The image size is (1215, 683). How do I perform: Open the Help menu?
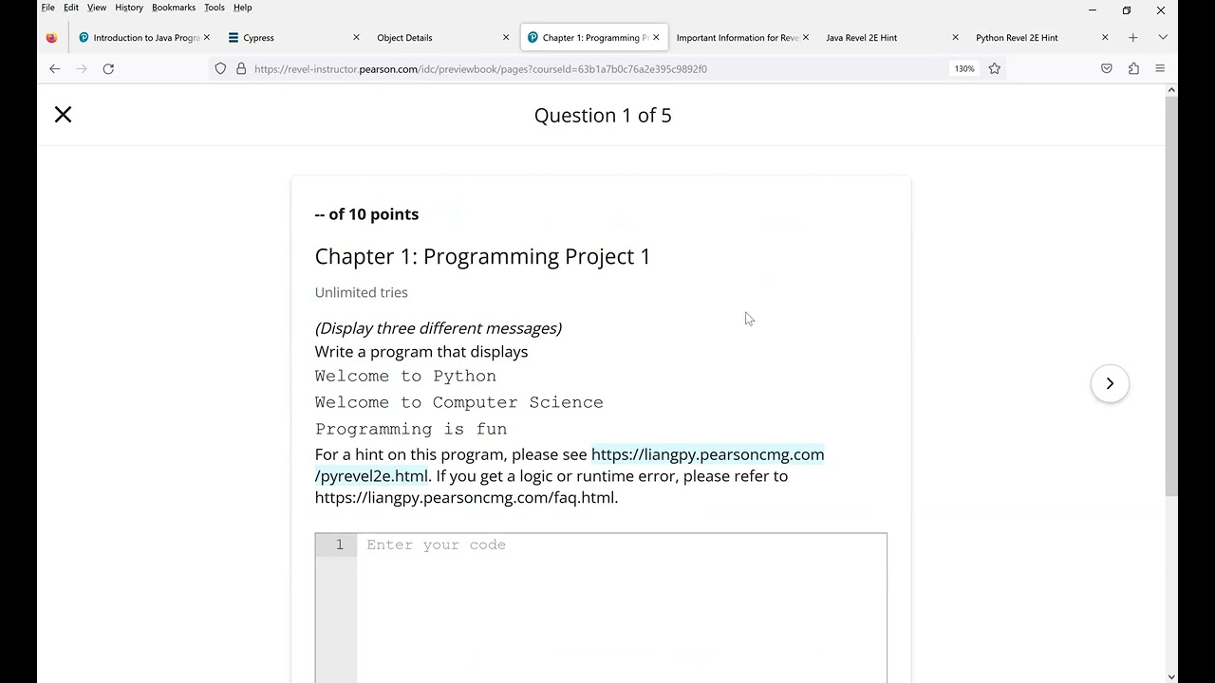[x=243, y=8]
